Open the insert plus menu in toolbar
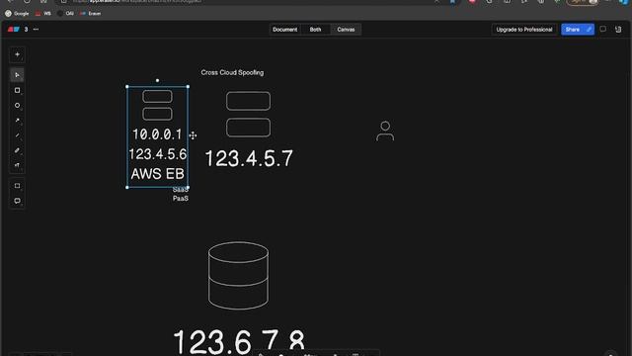 17,54
